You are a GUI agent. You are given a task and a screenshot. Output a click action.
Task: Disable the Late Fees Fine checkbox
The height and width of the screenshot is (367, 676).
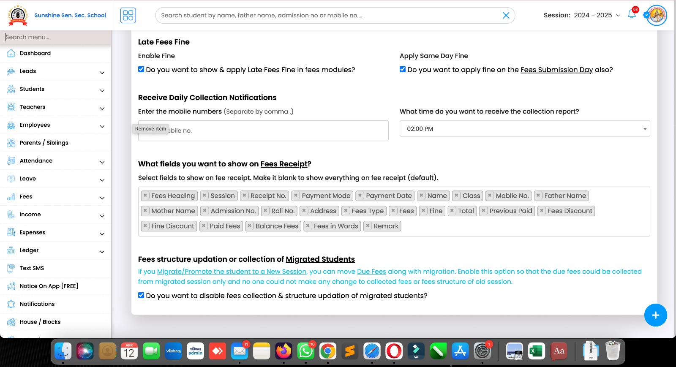click(x=141, y=69)
